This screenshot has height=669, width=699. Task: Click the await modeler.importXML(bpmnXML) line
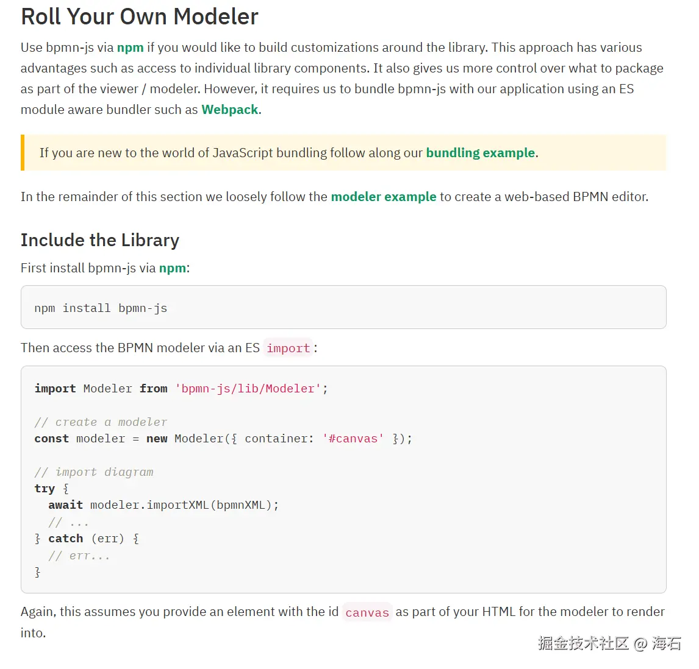point(163,505)
